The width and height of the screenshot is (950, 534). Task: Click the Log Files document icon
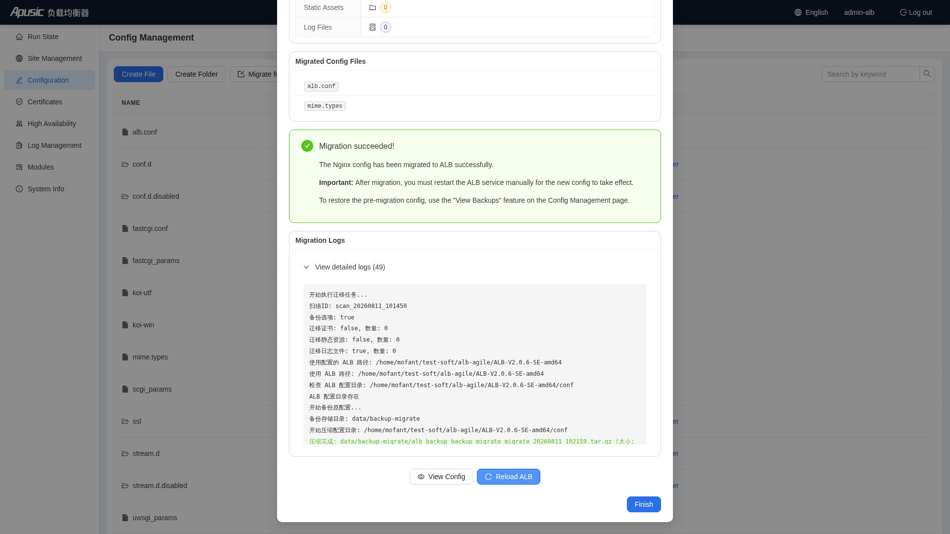[x=373, y=27]
